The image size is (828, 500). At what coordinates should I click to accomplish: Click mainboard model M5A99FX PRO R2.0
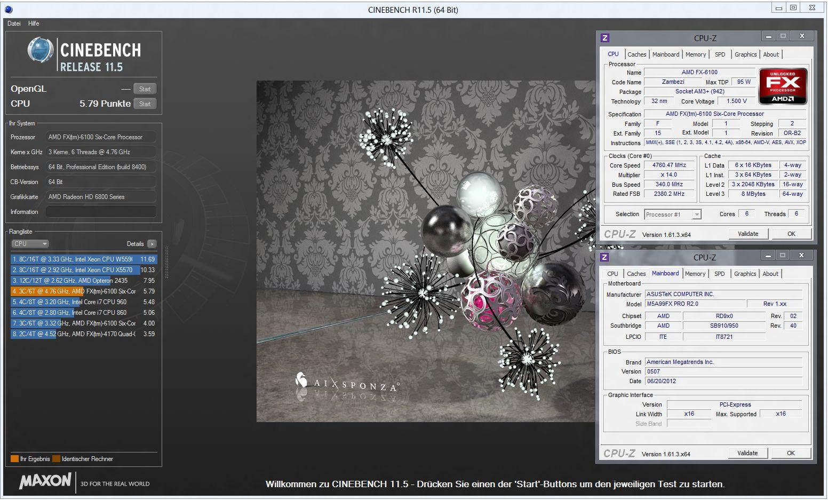click(694, 304)
